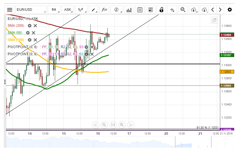Open the f(x) indicators menu
This screenshot has width=237, height=149.
click(104, 10)
